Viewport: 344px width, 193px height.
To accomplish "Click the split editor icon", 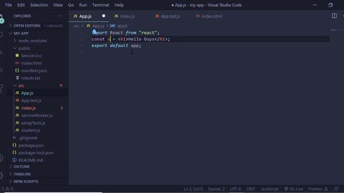I will [x=334, y=16].
